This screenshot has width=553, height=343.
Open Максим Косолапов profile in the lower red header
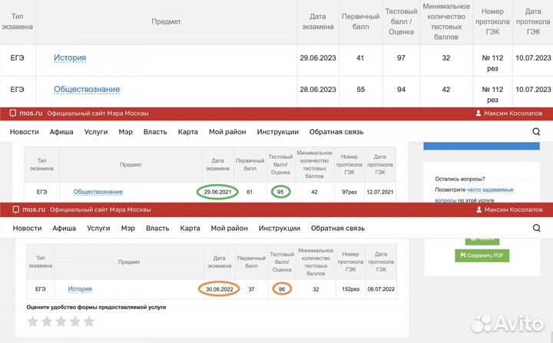(509, 209)
